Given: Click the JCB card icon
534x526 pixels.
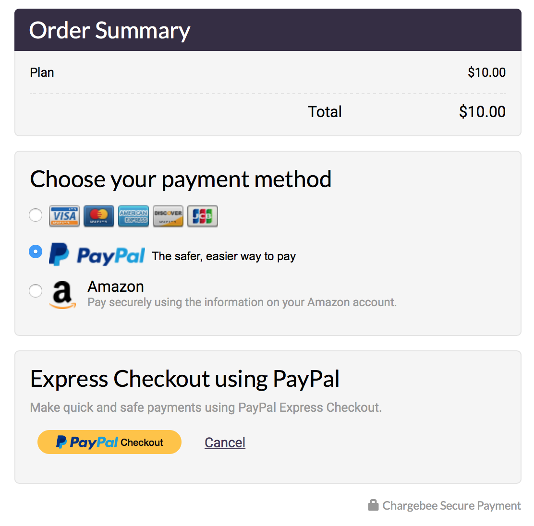Looking at the screenshot, I should pos(203,216).
